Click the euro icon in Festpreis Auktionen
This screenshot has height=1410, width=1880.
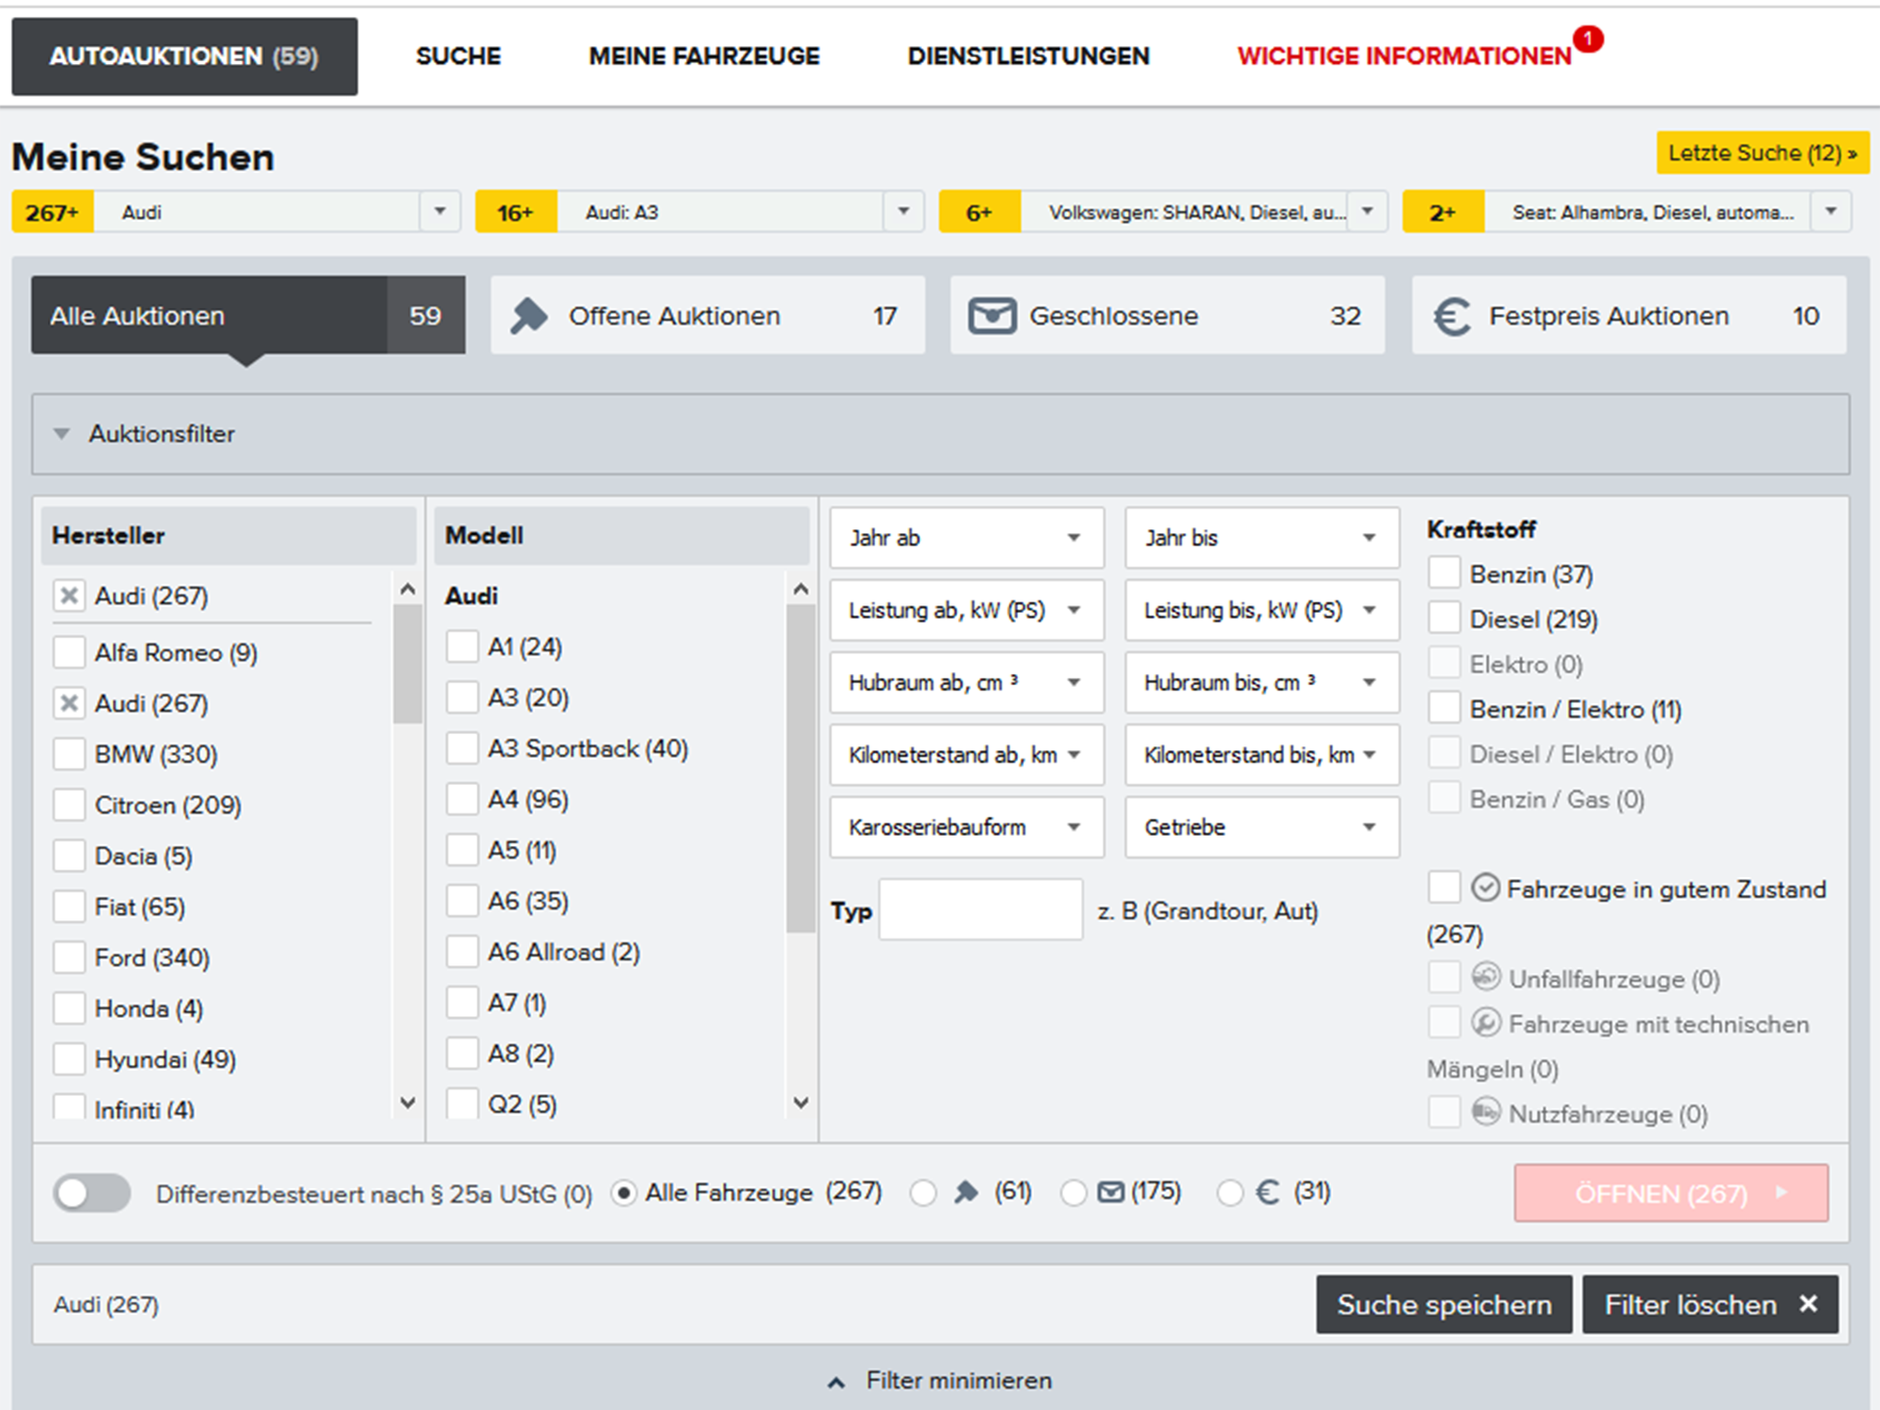click(1451, 317)
